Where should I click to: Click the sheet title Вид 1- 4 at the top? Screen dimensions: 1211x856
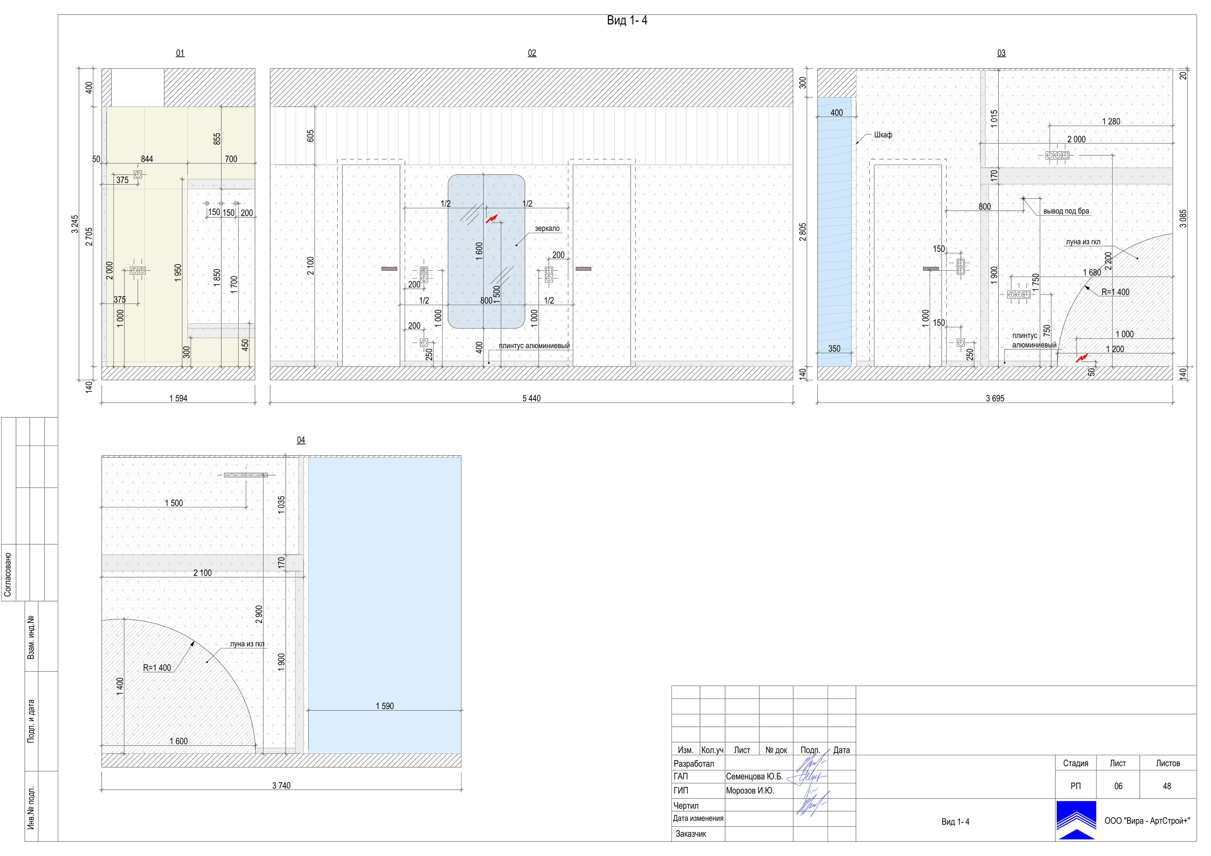627,21
